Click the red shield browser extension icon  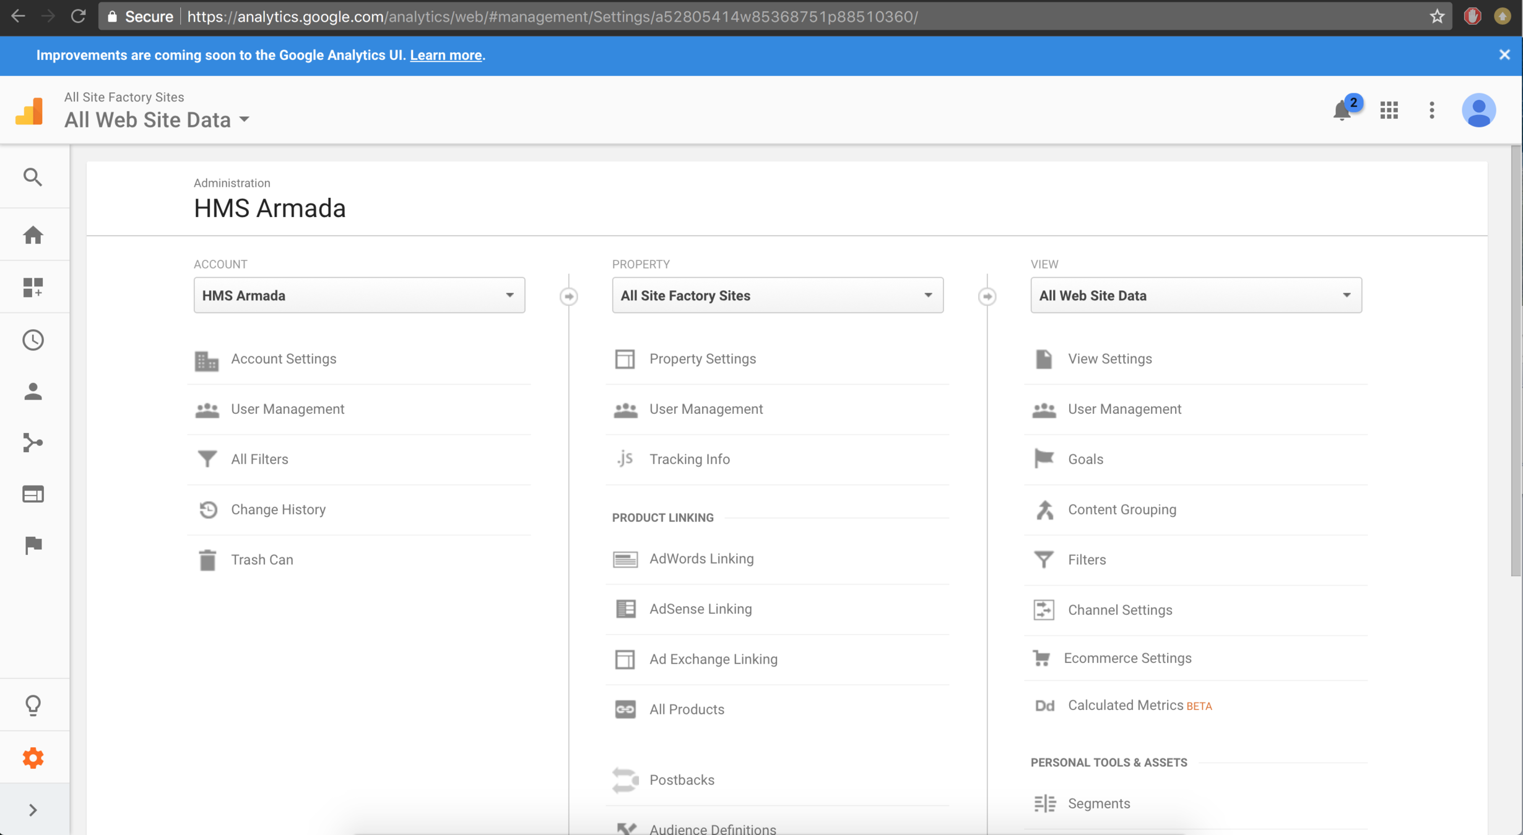(x=1473, y=17)
